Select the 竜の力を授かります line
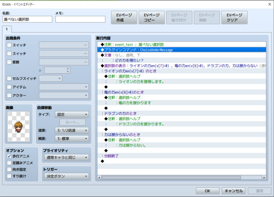The width and height of the screenshot is (274, 197). click(x=182, y=103)
